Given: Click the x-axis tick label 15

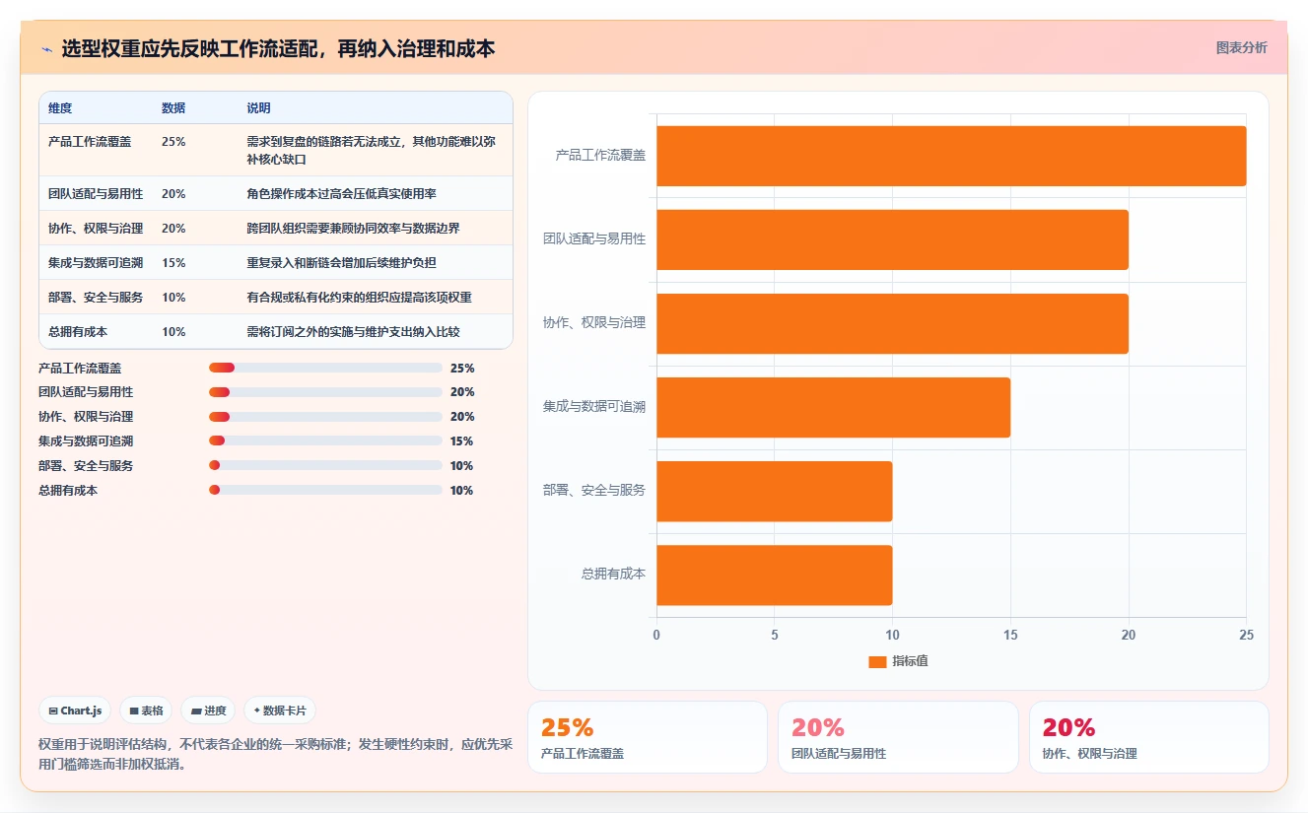Looking at the screenshot, I should (1010, 636).
